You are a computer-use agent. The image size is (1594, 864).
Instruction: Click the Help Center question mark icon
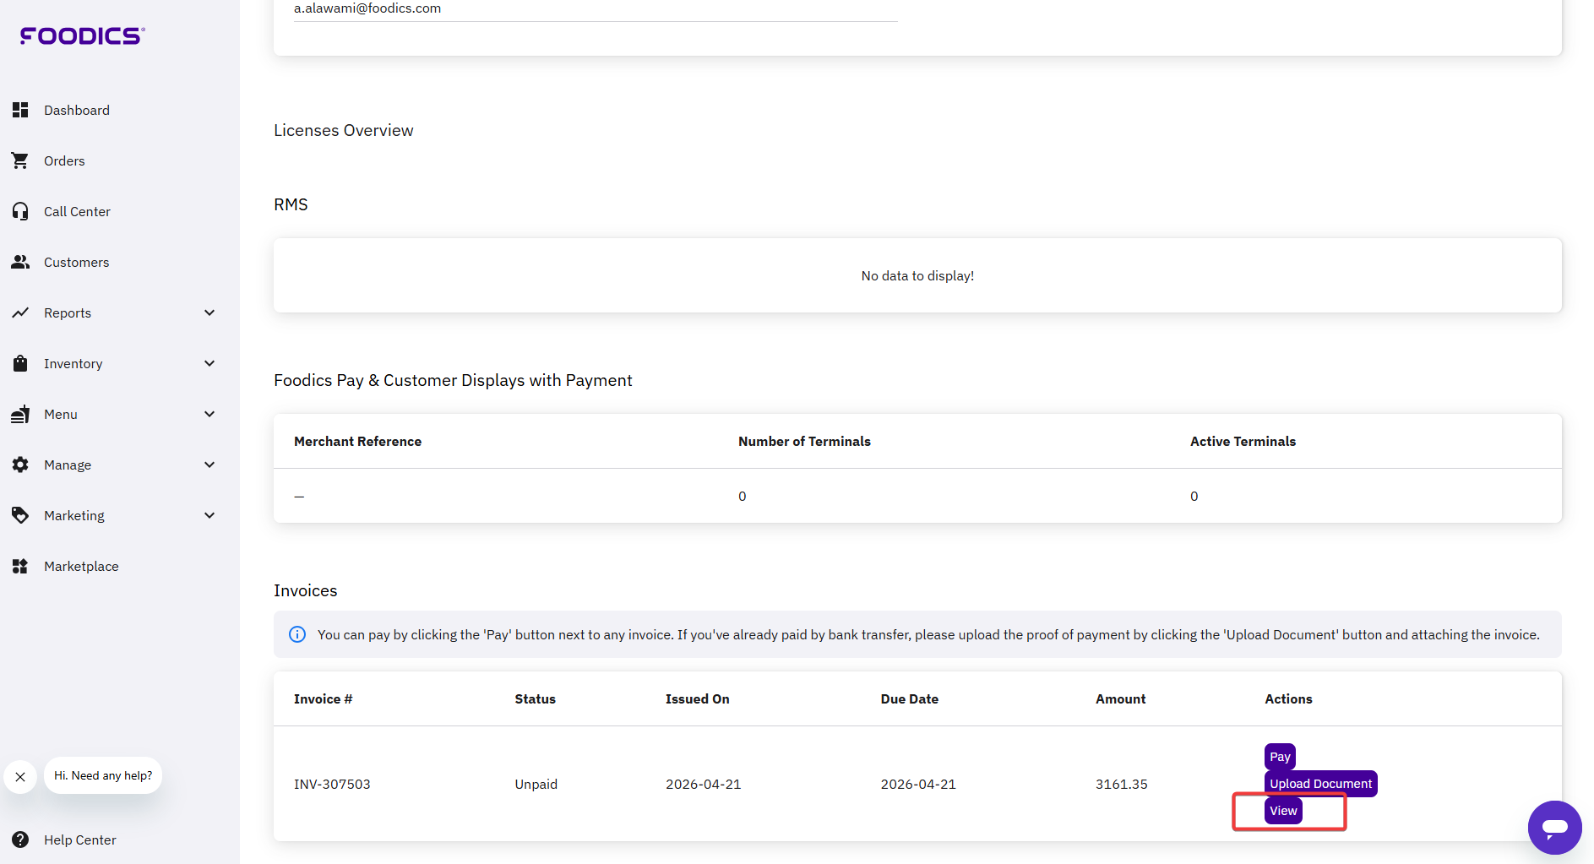coord(20,840)
